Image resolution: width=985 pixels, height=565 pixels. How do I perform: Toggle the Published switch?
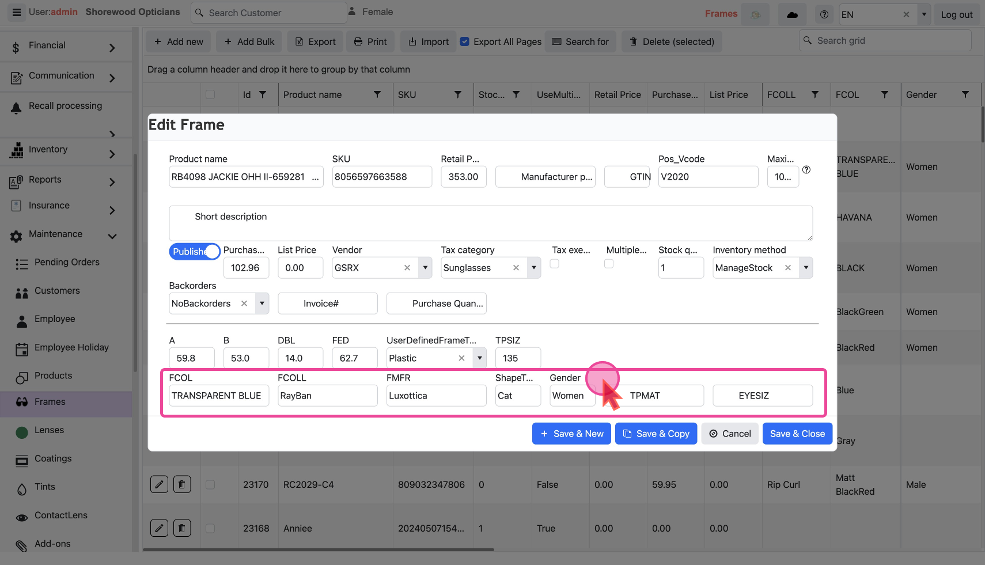coord(195,252)
